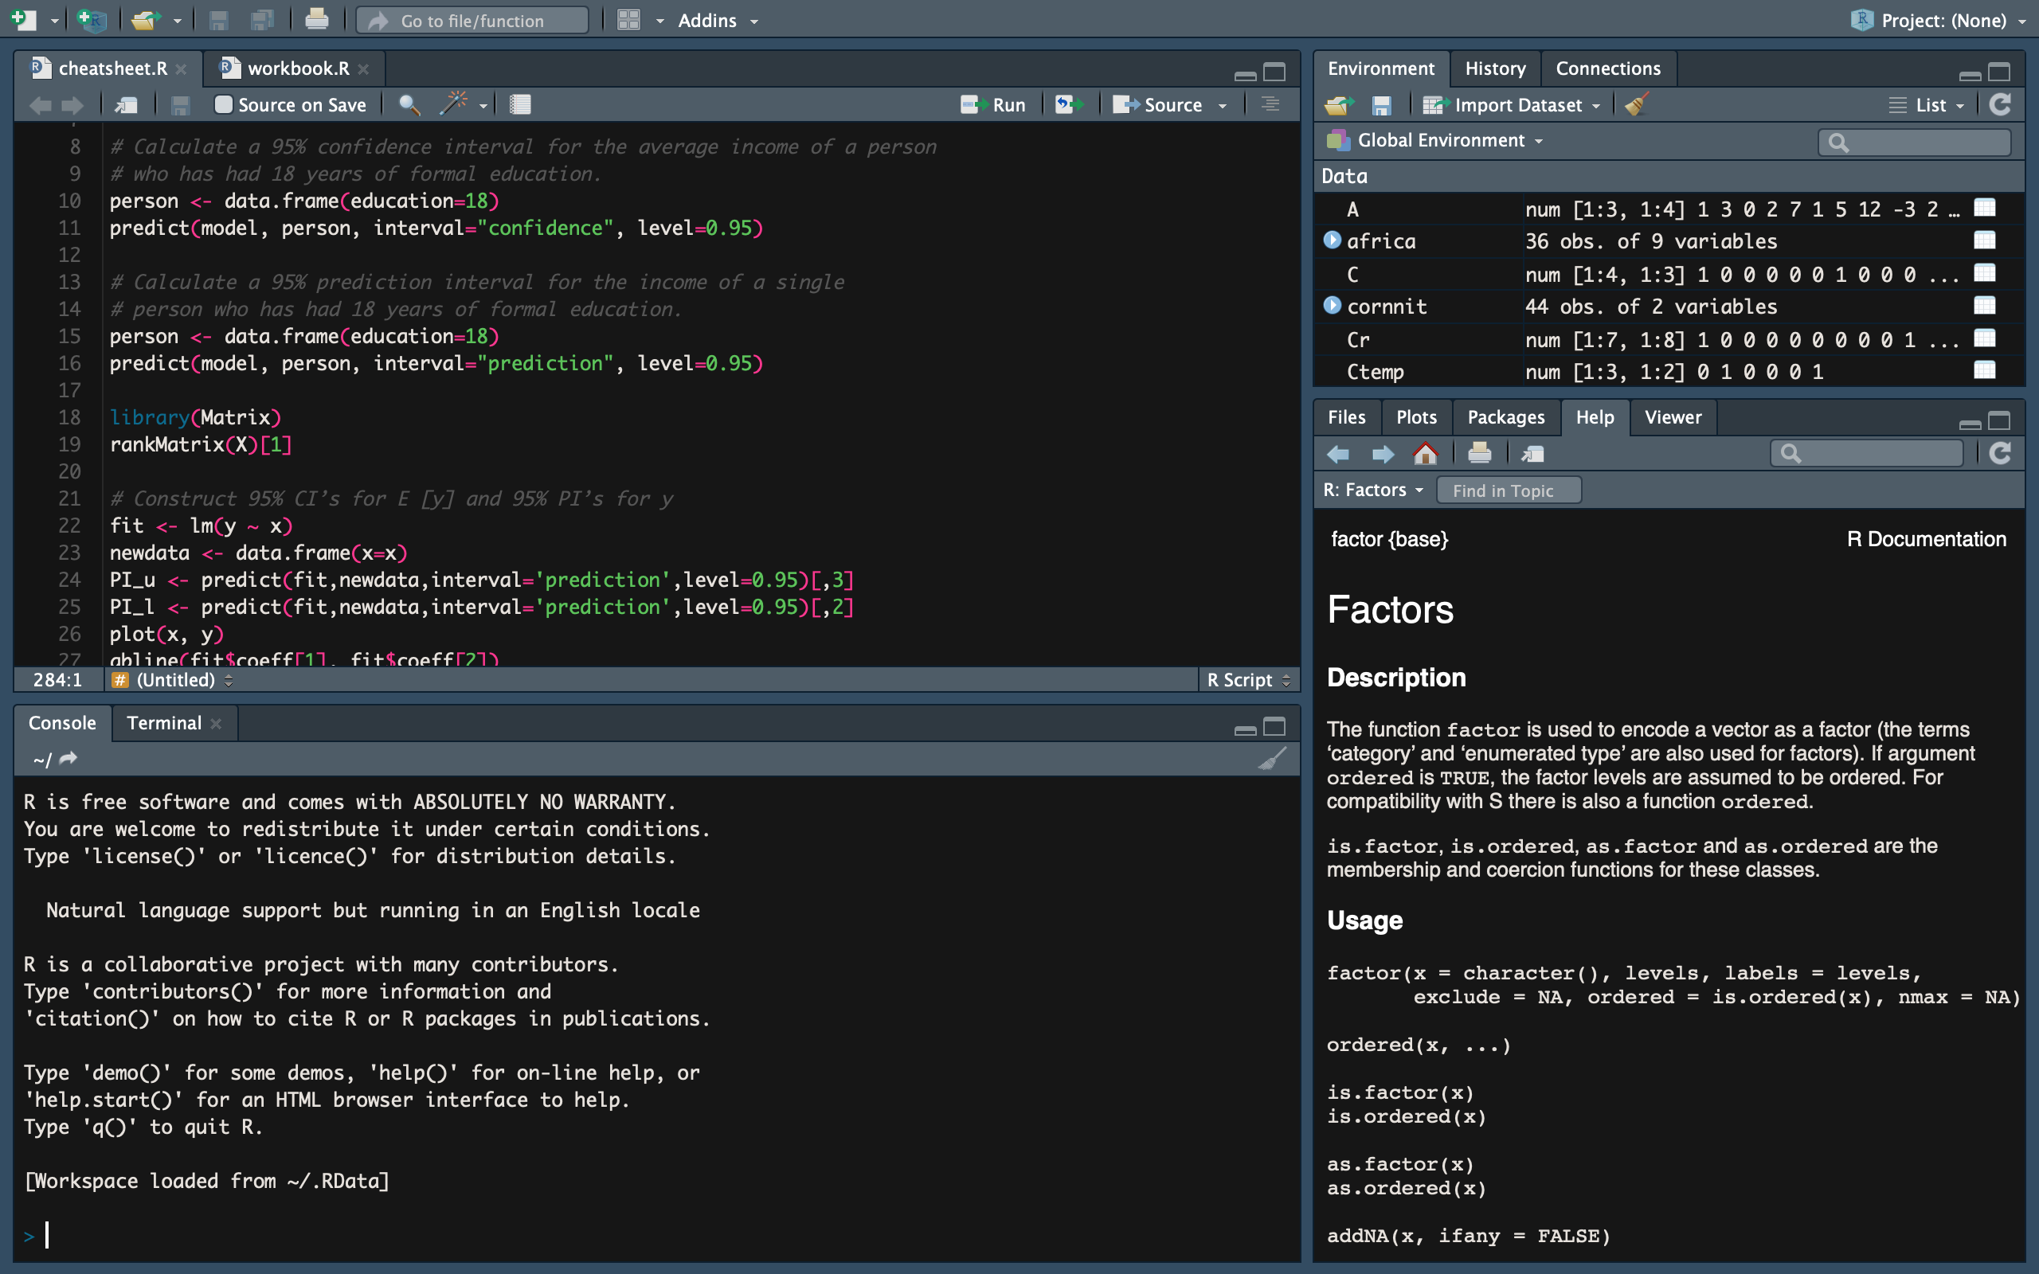
Task: Go forward to next source location arrow
Action: point(72,104)
